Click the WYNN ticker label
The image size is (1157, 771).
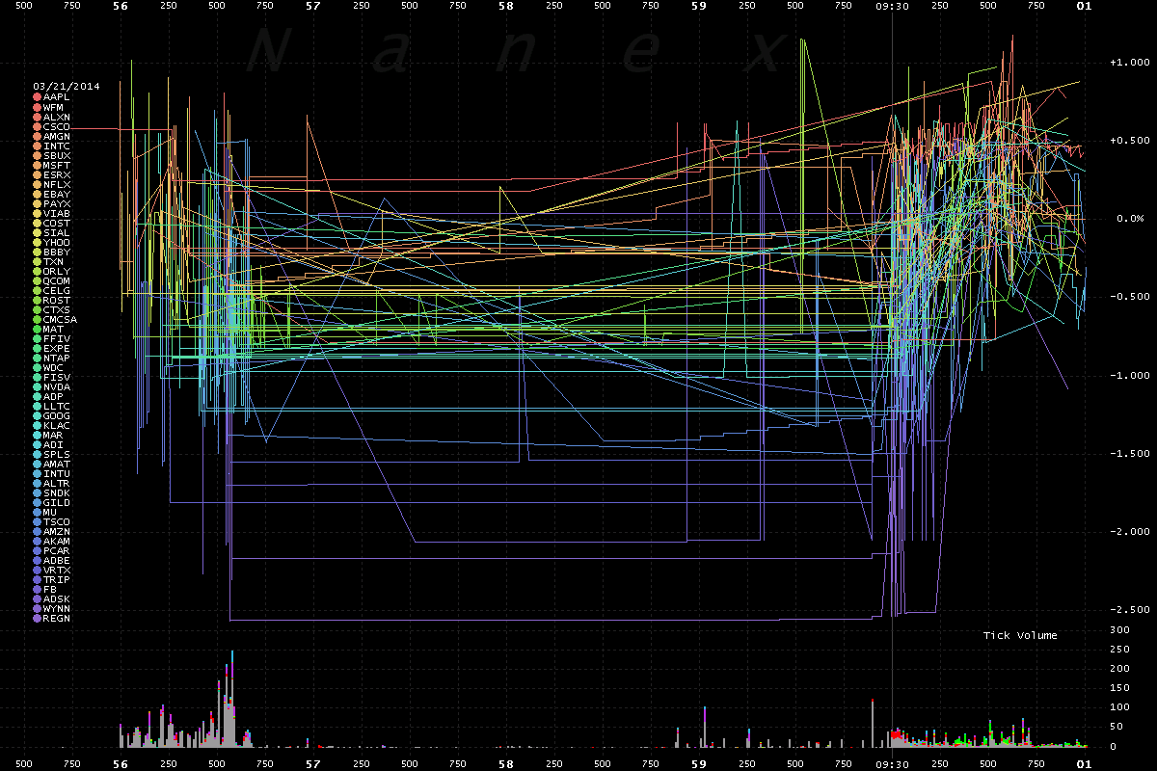57,608
